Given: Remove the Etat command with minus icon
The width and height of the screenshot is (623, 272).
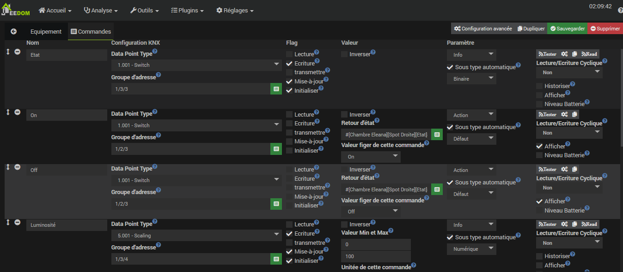Looking at the screenshot, I should [x=18, y=52].
